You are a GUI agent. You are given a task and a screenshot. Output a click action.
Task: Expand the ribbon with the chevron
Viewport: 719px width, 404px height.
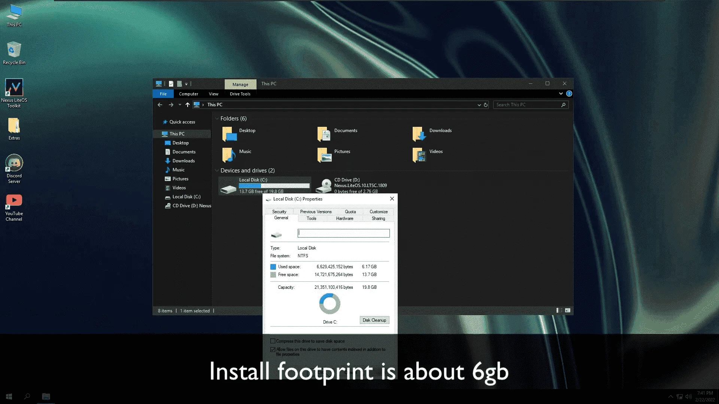coord(561,94)
